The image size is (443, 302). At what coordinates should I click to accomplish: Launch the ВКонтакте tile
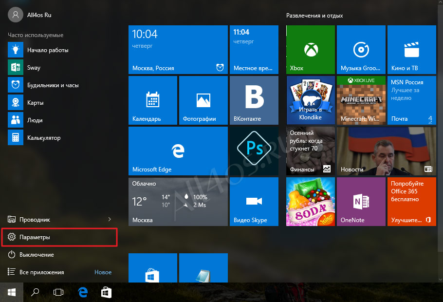click(x=254, y=100)
